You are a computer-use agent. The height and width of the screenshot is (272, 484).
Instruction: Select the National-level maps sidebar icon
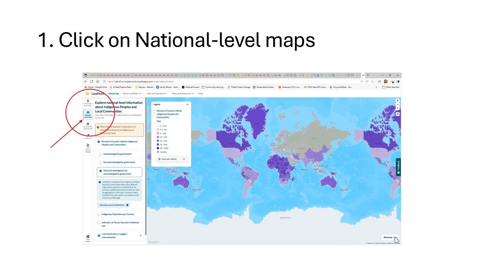tap(88, 114)
